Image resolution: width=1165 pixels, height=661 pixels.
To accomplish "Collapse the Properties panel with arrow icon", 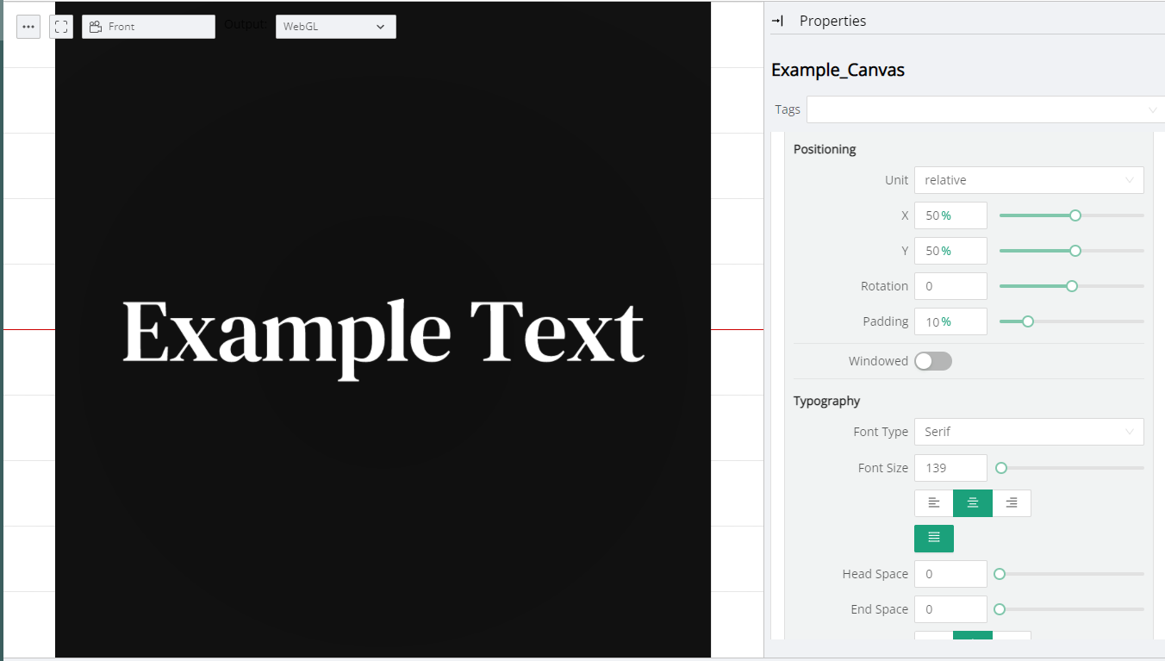I will (x=777, y=21).
